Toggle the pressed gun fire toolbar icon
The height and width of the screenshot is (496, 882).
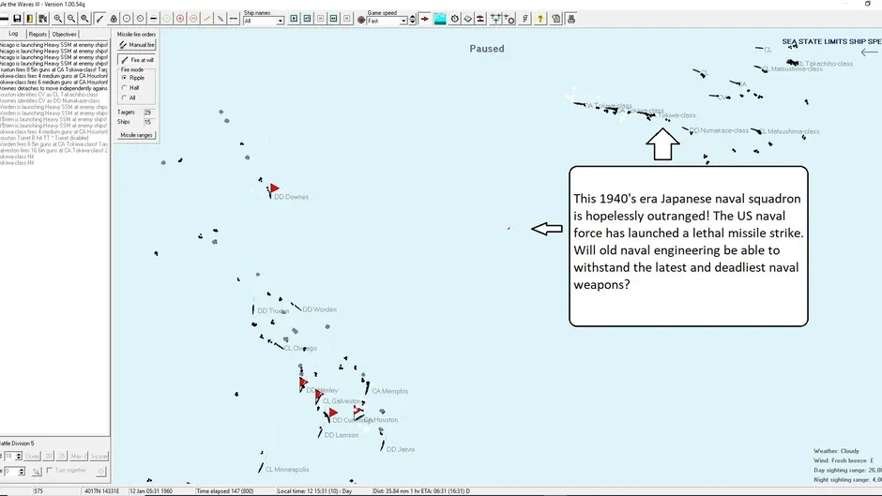(x=100, y=19)
